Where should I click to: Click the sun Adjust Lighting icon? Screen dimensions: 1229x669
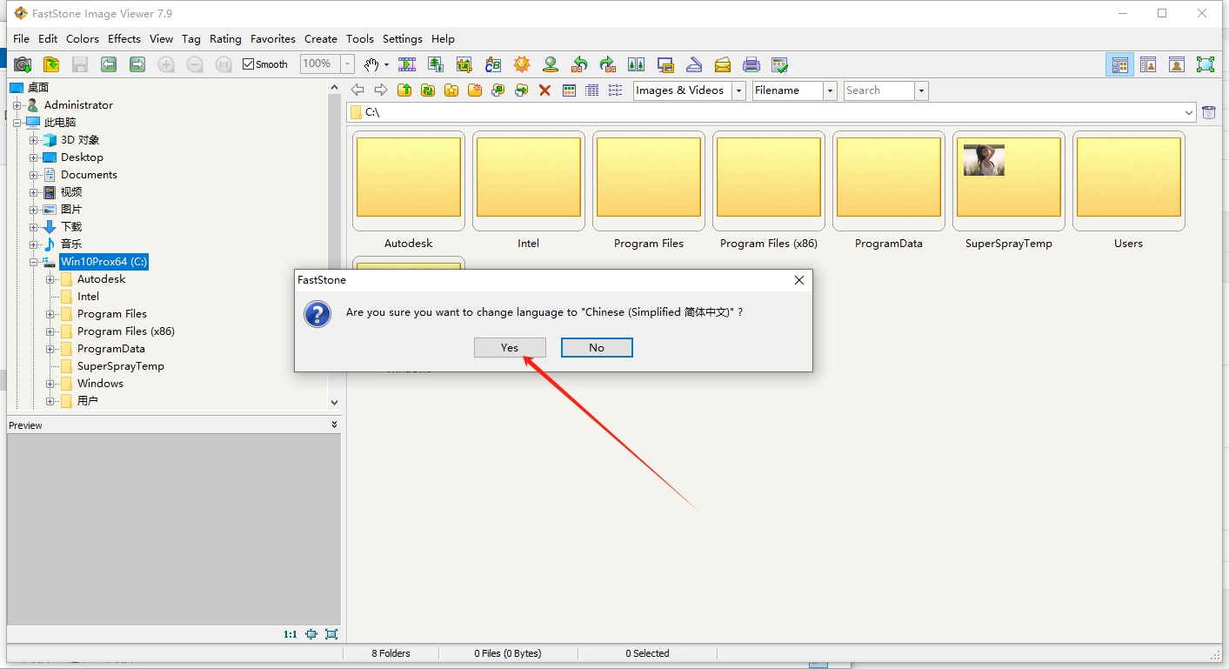(522, 64)
